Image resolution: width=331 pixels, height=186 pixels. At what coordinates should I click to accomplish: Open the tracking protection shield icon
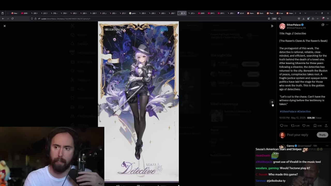click(x=32, y=19)
